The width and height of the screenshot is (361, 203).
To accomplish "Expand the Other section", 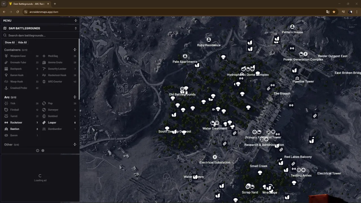I will [x=75, y=144].
